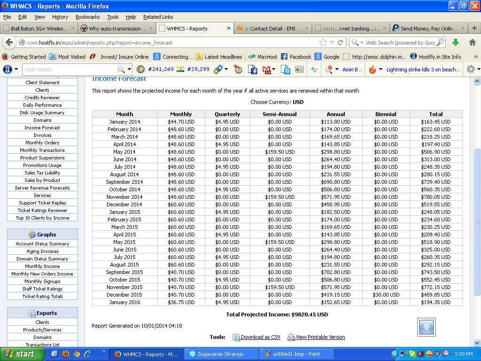Open the Monthly Income graph report
This screenshot has height=361, width=481.
click(42, 266)
